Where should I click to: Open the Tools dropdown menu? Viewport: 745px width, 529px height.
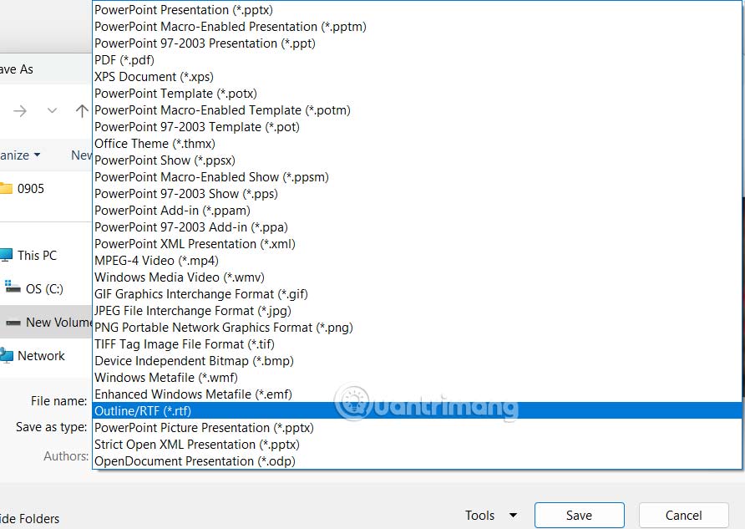pos(491,516)
